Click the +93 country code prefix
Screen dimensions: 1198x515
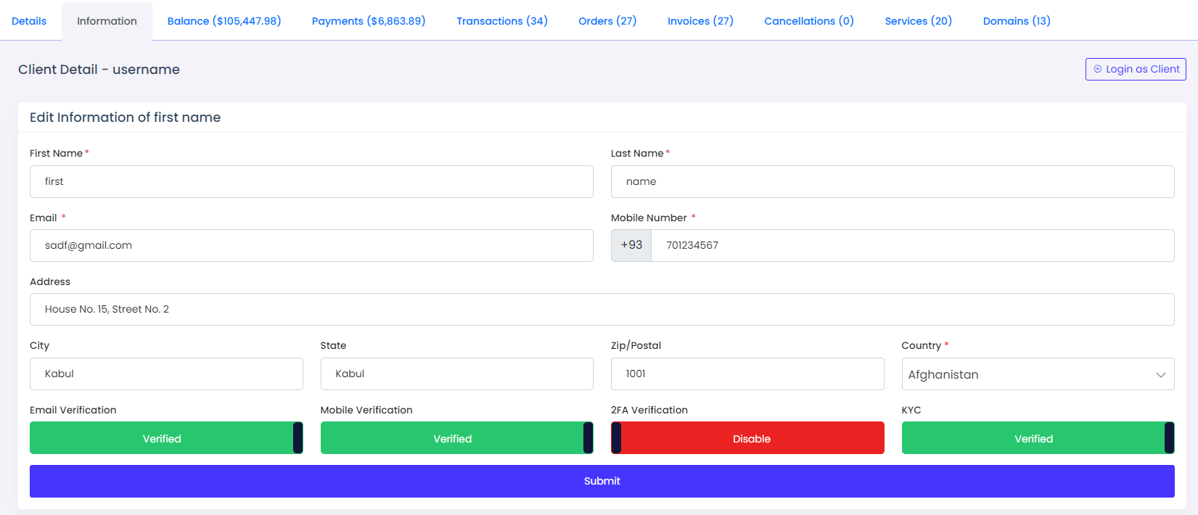pyautogui.click(x=631, y=245)
